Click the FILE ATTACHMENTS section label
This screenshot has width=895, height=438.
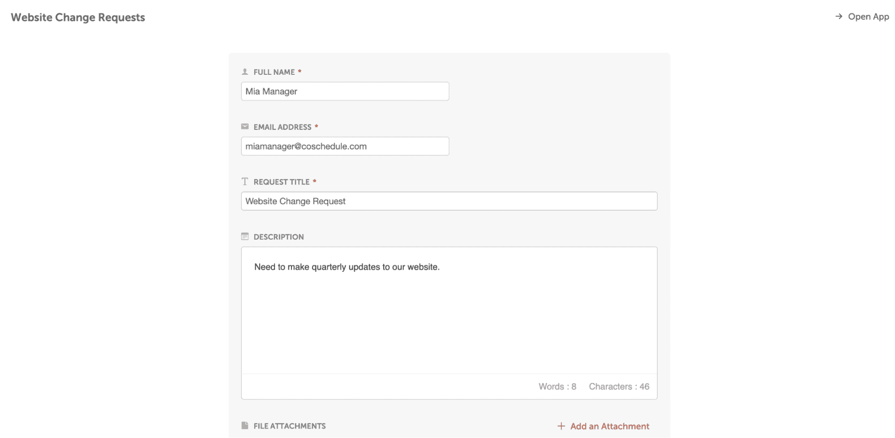click(289, 426)
